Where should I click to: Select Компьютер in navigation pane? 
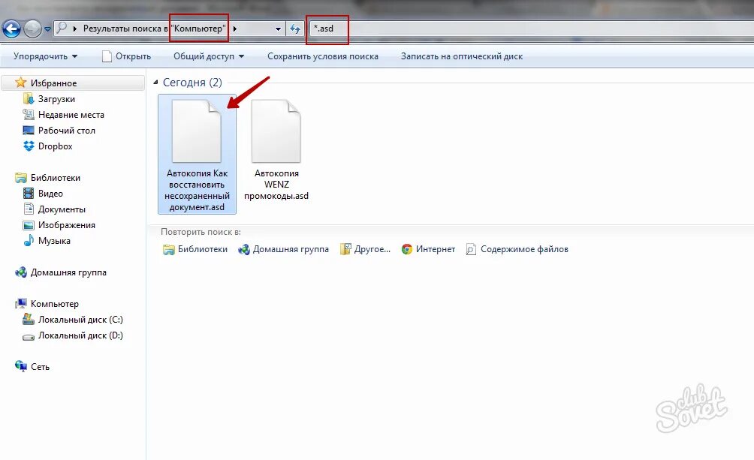coord(54,304)
